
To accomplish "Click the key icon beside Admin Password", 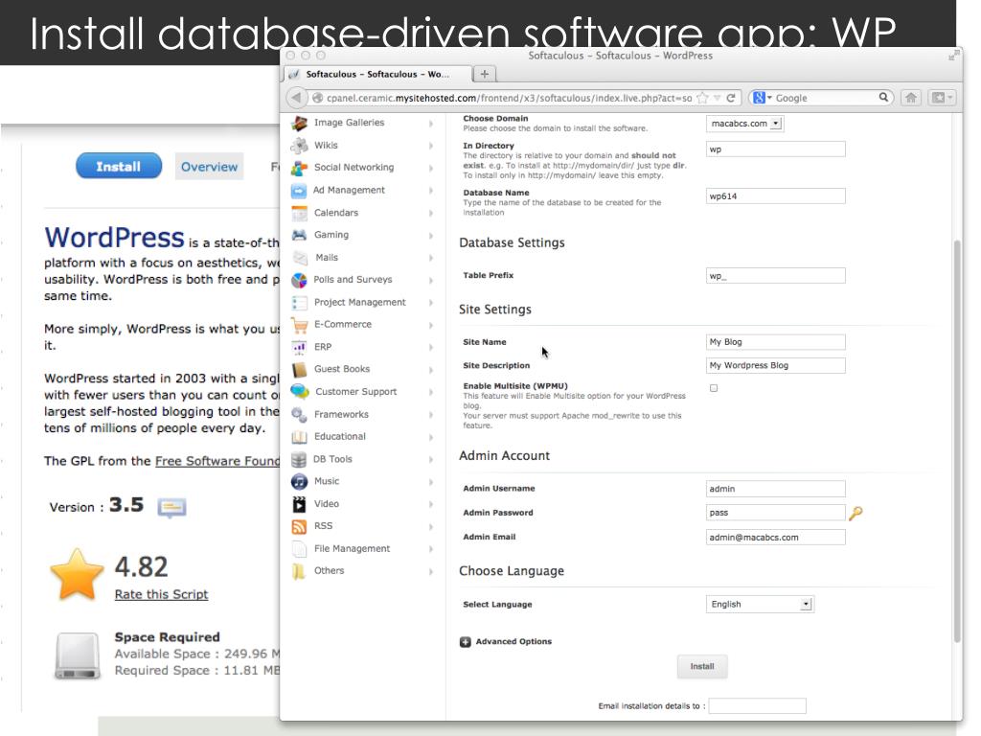I will 856,513.
